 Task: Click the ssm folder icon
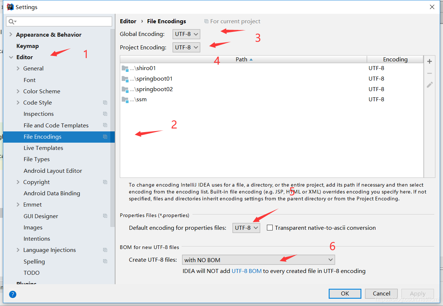[125, 99]
